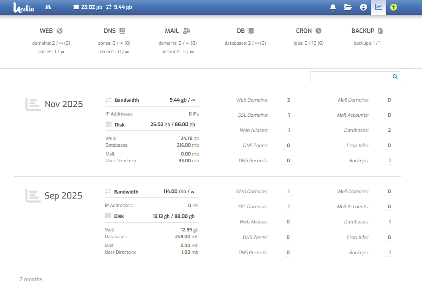Screen dimensions: 422x301
Task: Select the CRON jobs tab
Action: pyautogui.click(x=308, y=31)
